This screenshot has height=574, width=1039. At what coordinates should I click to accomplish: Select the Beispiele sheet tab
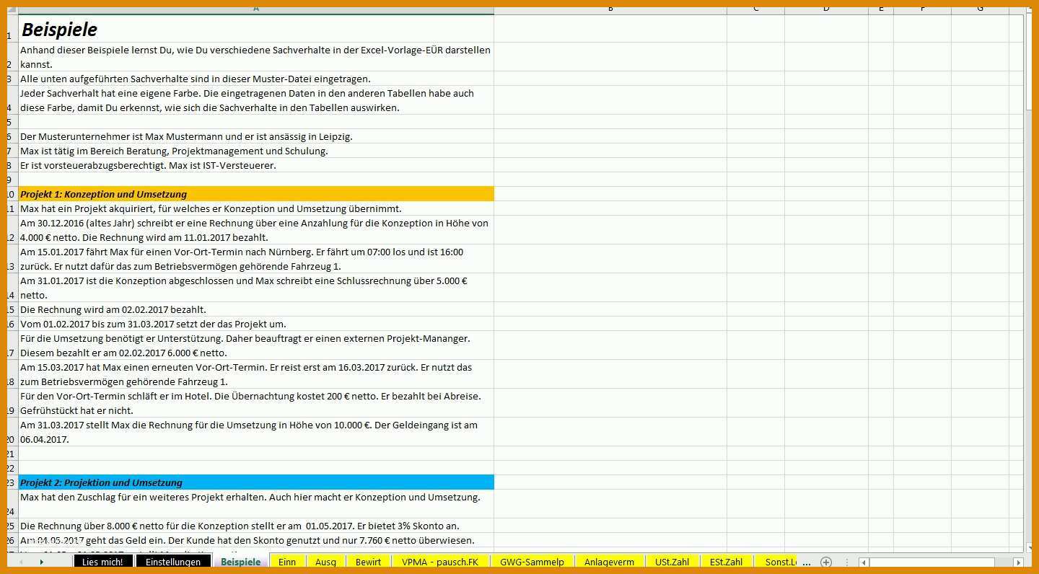coord(241,562)
